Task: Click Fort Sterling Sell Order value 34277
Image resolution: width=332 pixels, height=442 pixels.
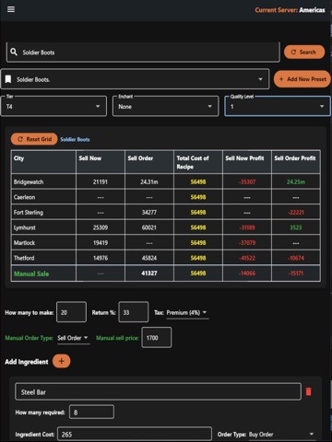Action: (149, 213)
